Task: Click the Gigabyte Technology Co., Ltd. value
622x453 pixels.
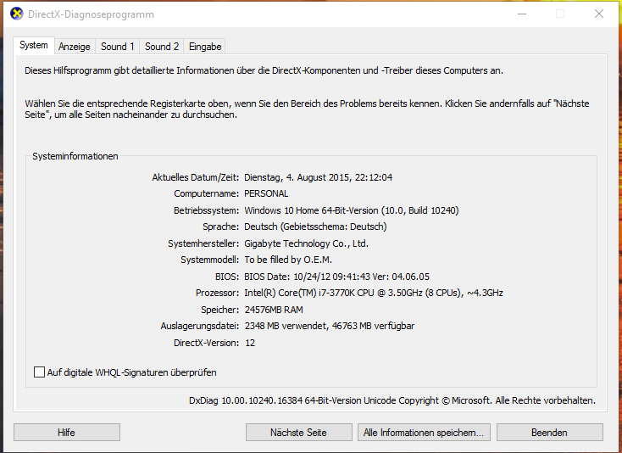Action: (306, 243)
